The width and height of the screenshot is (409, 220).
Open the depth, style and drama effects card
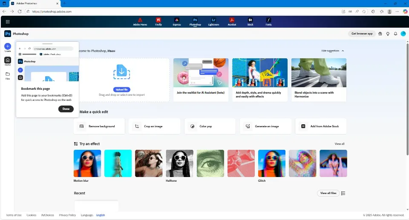point(260,80)
